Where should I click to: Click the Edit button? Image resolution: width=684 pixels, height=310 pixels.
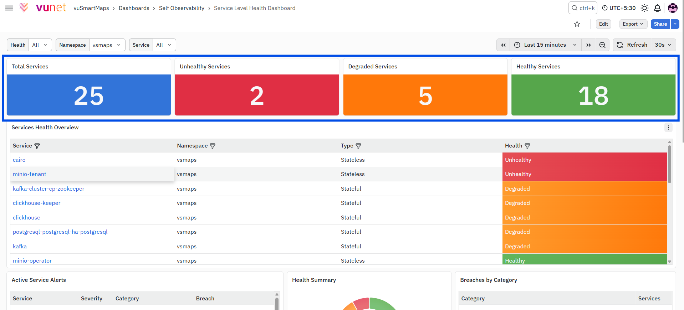(x=603, y=24)
